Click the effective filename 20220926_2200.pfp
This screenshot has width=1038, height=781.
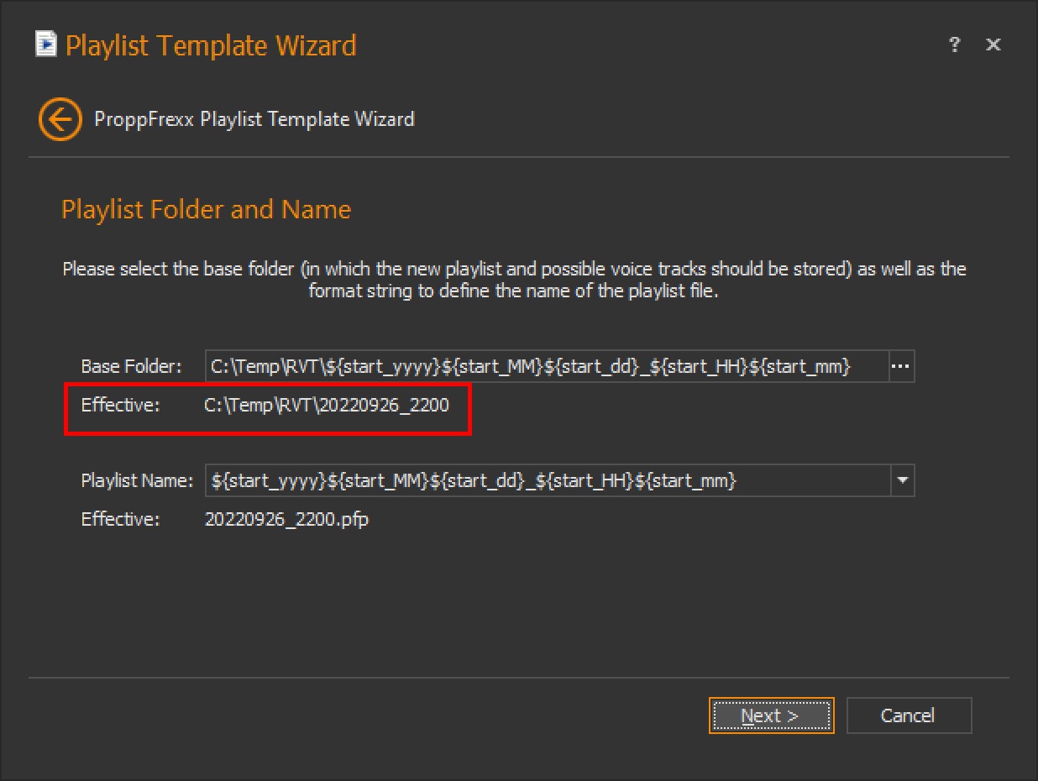[286, 519]
